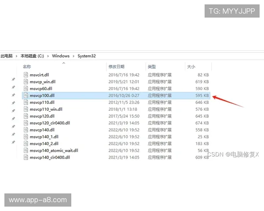Image resolution: width=264 pixels, height=211 pixels.
Task: Go to 本地磁盘 (C:) in address path
Action: pos(32,56)
